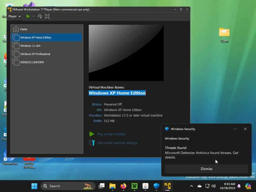Viewport: 256px width, 192px height.
Task: Maximize the VMware Workstation Player window
Action: (181, 9)
